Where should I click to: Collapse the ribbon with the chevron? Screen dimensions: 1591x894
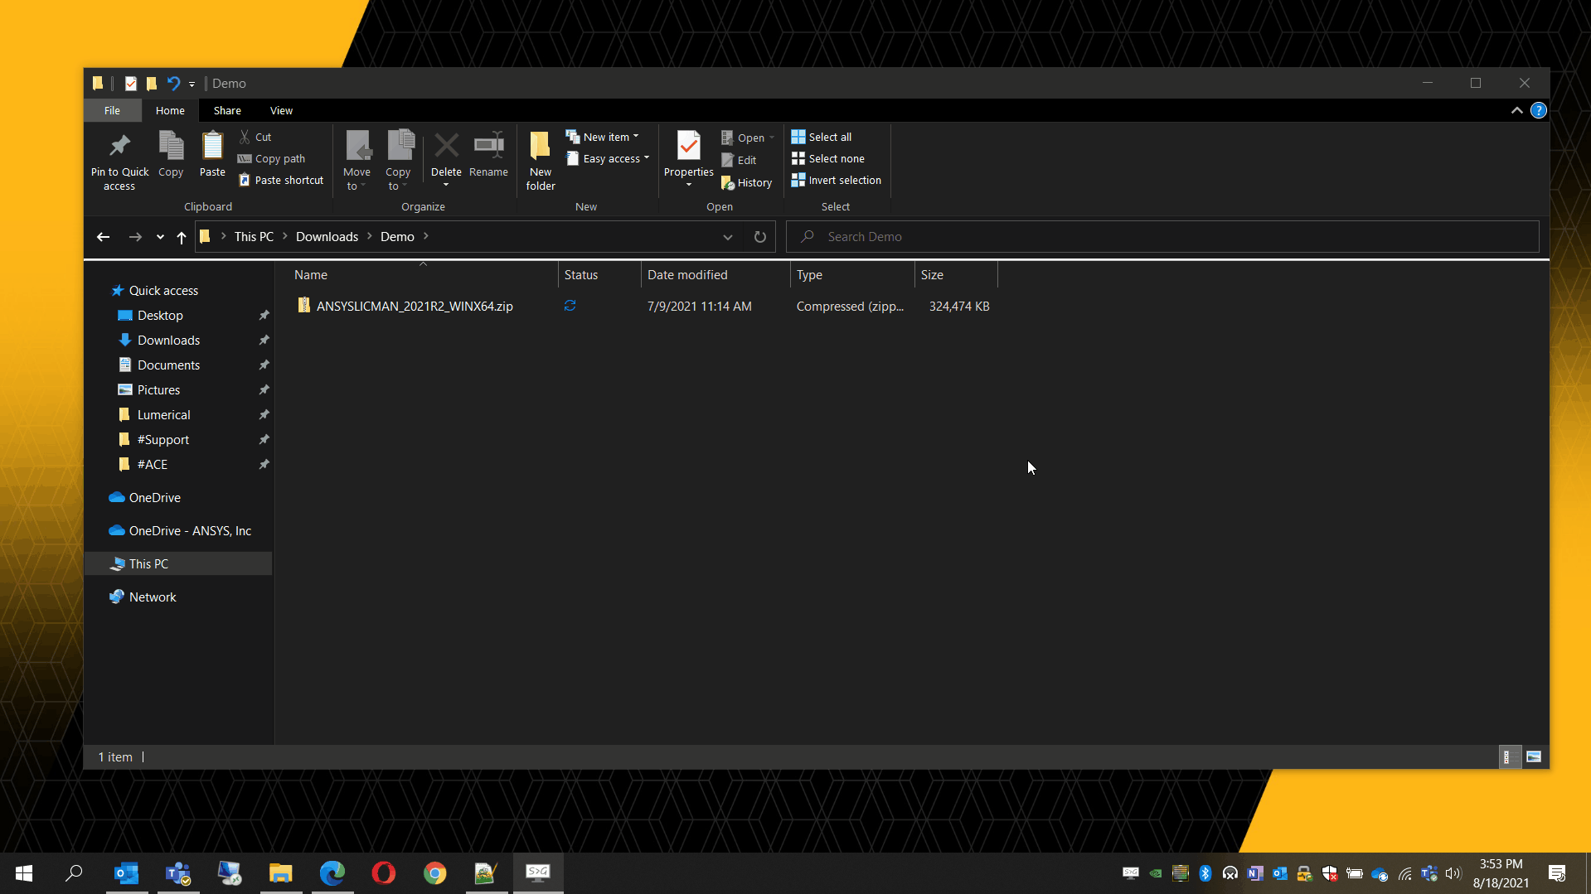point(1516,110)
